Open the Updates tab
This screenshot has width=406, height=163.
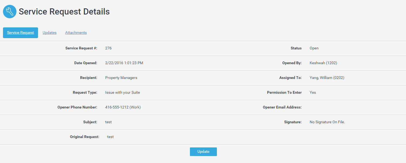tap(50, 33)
